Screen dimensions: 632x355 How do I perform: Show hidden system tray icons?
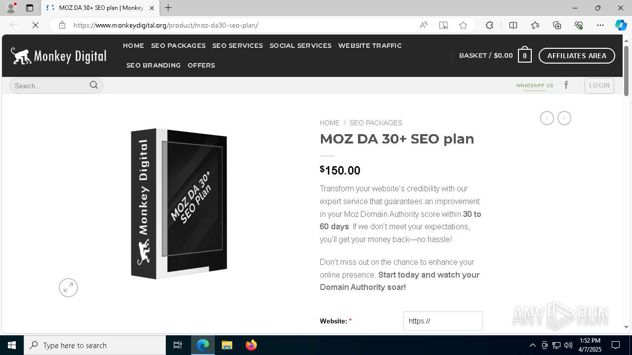click(x=532, y=345)
